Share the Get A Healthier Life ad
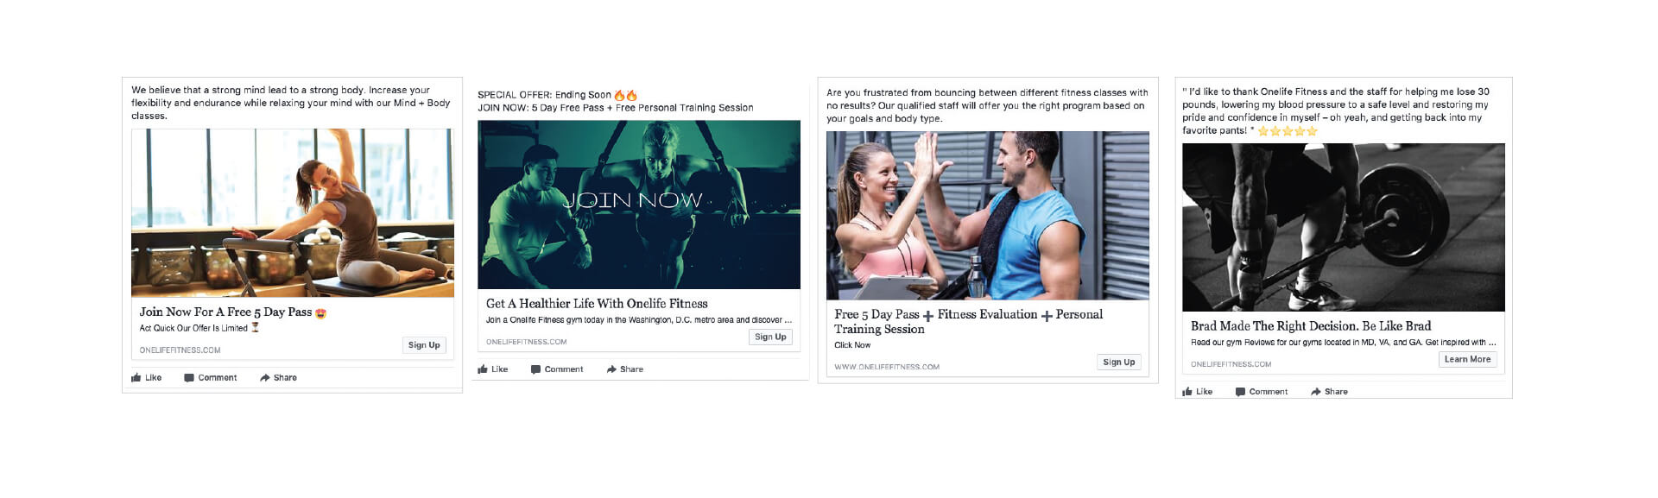The width and height of the screenshot is (1658, 498). coord(624,369)
